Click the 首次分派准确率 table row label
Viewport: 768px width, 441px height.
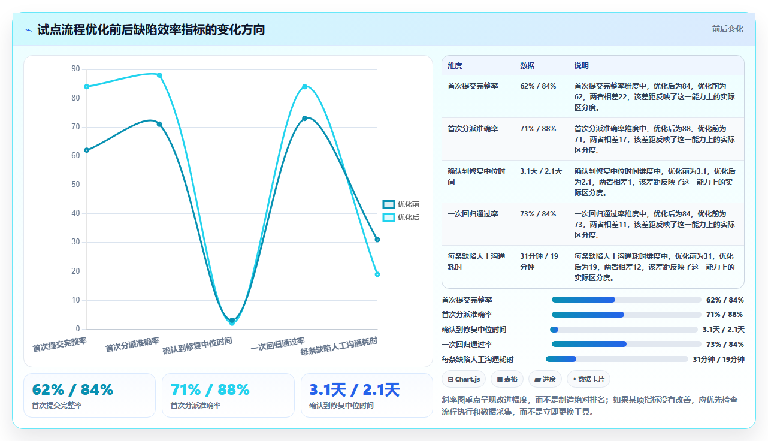click(x=473, y=129)
